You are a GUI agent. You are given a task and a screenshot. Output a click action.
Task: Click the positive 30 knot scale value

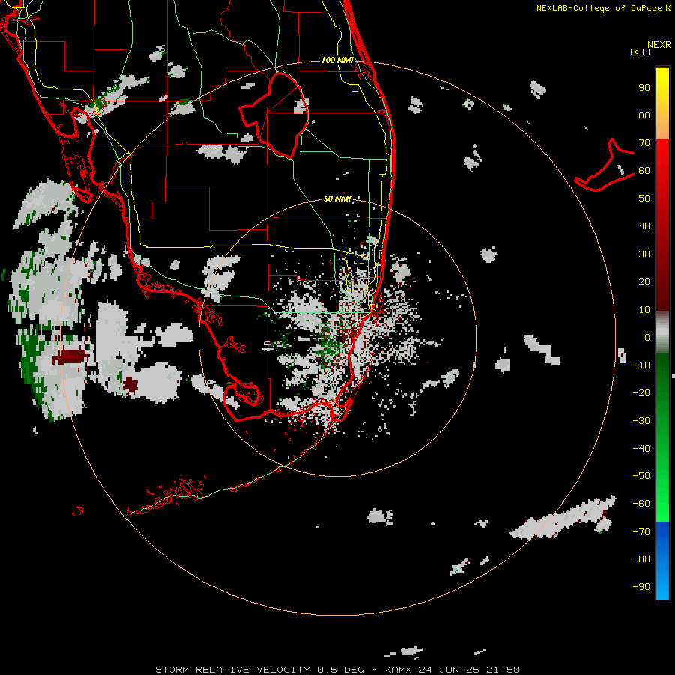(644, 254)
